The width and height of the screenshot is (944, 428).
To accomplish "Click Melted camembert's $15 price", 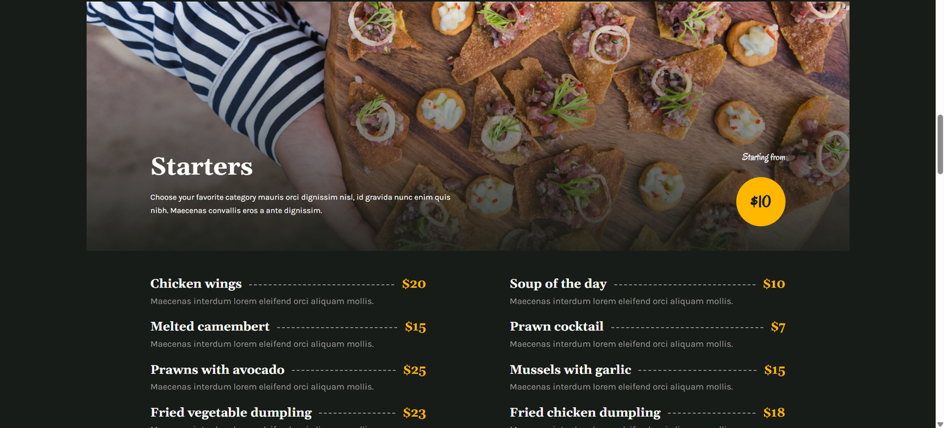I will pos(415,327).
